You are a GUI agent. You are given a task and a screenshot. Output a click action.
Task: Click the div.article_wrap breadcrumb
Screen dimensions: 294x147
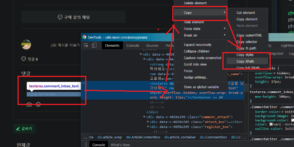(110, 137)
